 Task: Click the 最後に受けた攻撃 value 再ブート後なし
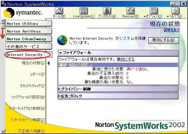[x=137, y=69]
